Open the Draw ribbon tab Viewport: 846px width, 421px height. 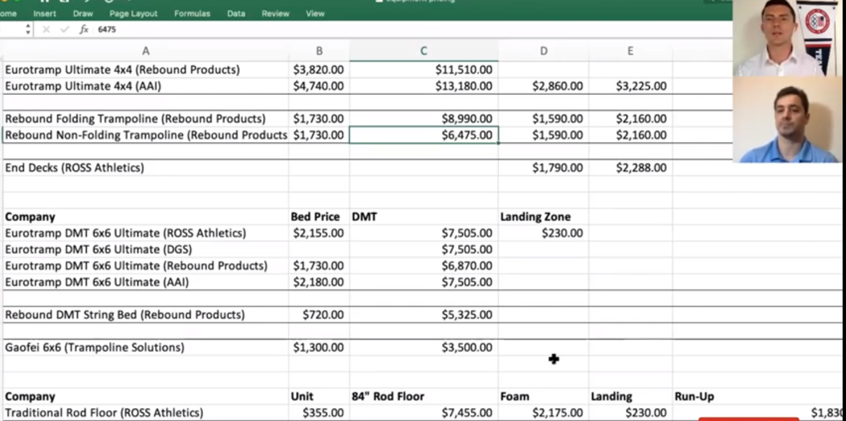click(83, 14)
